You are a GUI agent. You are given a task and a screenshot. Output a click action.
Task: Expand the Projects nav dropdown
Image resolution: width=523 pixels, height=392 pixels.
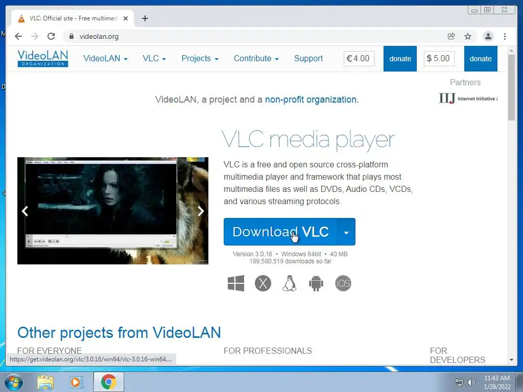coord(200,58)
